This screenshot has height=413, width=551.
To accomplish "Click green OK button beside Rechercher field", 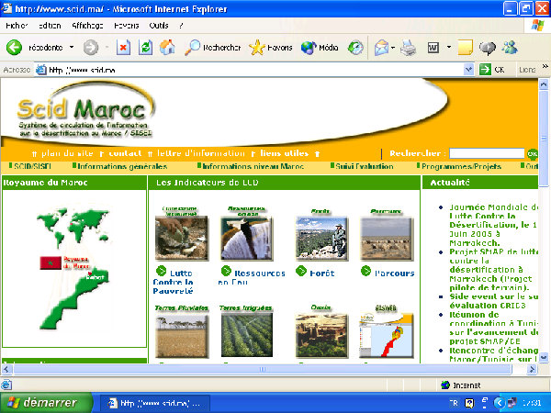I will [532, 154].
